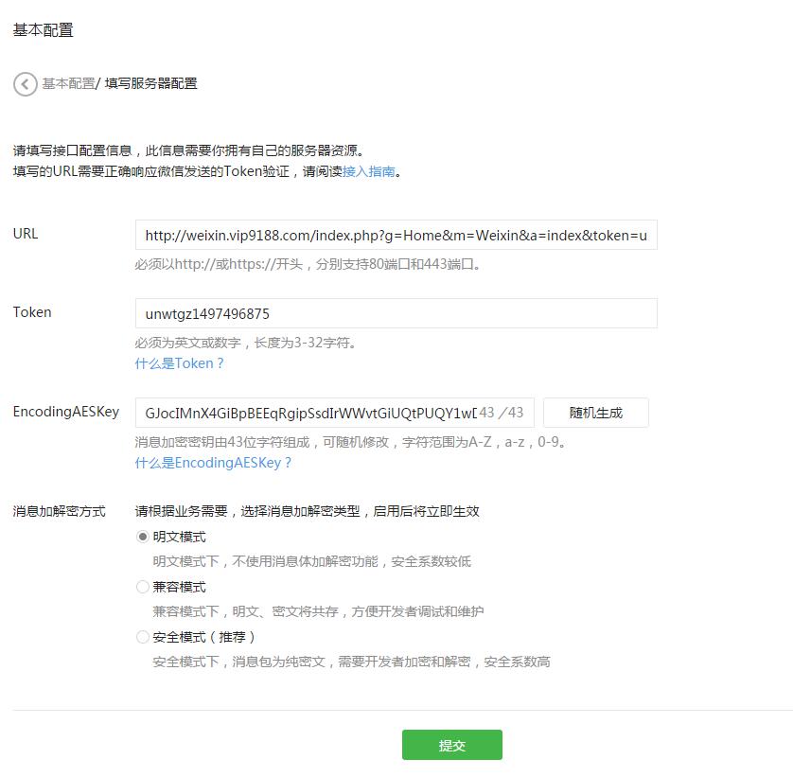The width and height of the screenshot is (793, 777).
Task: Click into the URL input field
Action: click(396, 235)
